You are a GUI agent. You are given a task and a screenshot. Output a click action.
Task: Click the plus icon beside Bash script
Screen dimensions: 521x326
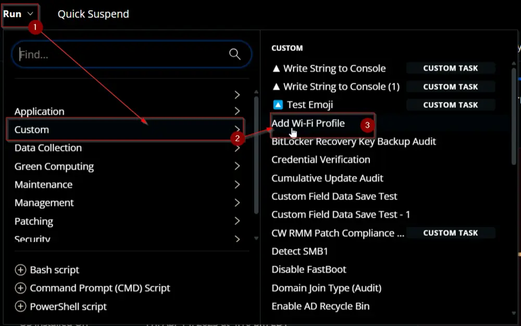point(21,270)
